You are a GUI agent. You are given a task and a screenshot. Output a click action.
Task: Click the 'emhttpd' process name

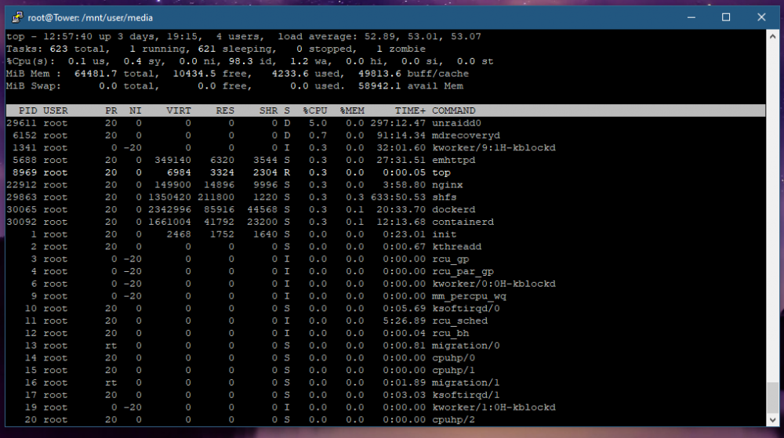[x=453, y=161]
